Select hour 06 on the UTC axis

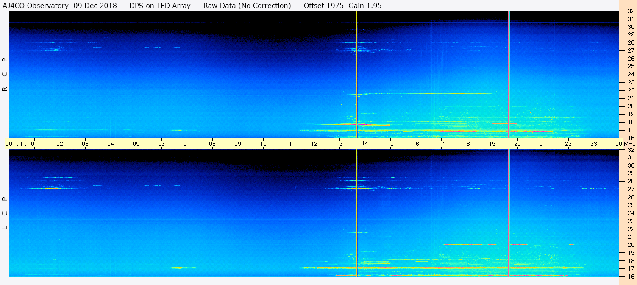tap(161, 144)
